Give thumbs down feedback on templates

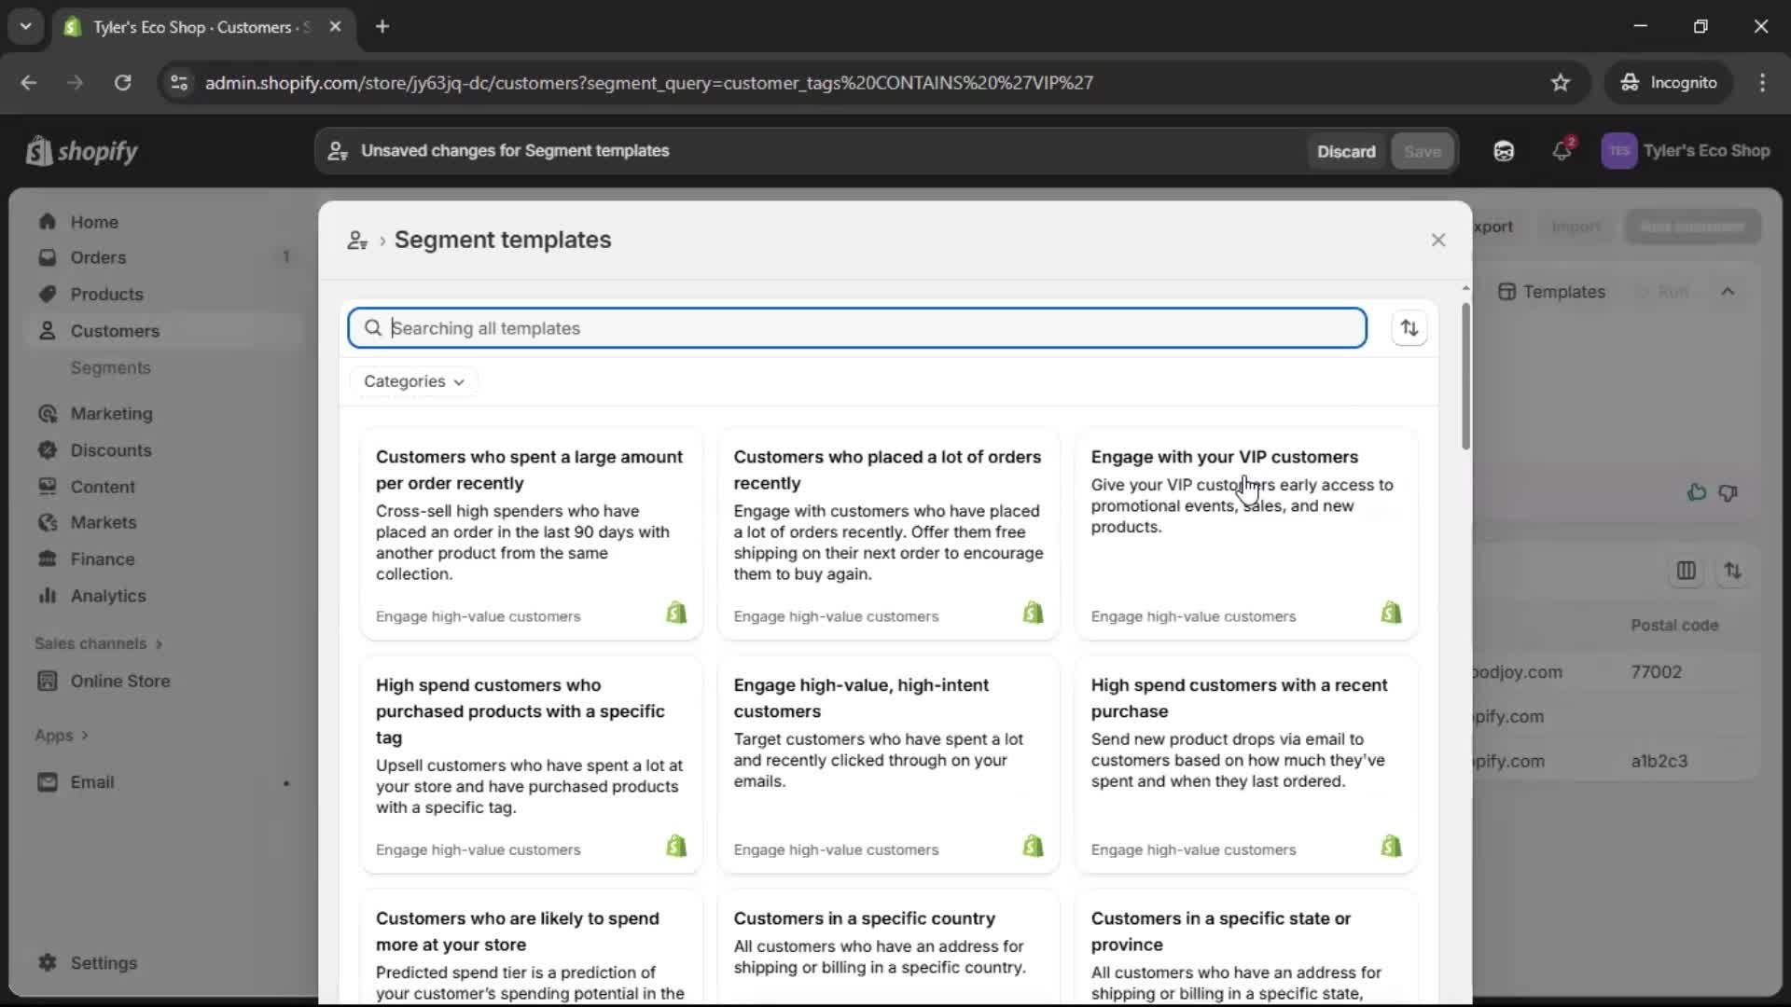click(1728, 492)
